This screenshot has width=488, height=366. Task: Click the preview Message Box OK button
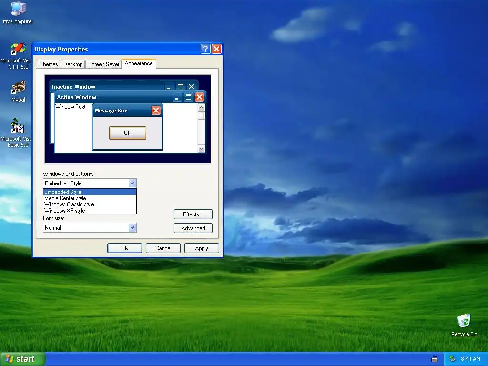128,133
